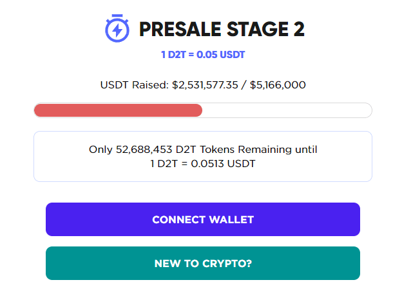Click the number 2 in the stage heading
393x300 pixels.
299,29
